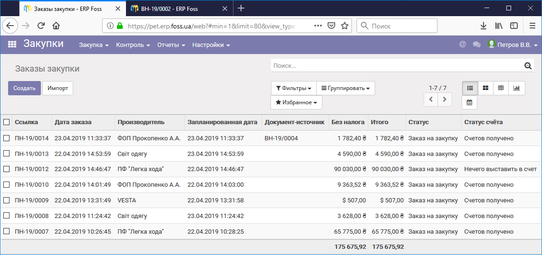Click the Создать button
This screenshot has height=255, width=542.
pos(25,88)
